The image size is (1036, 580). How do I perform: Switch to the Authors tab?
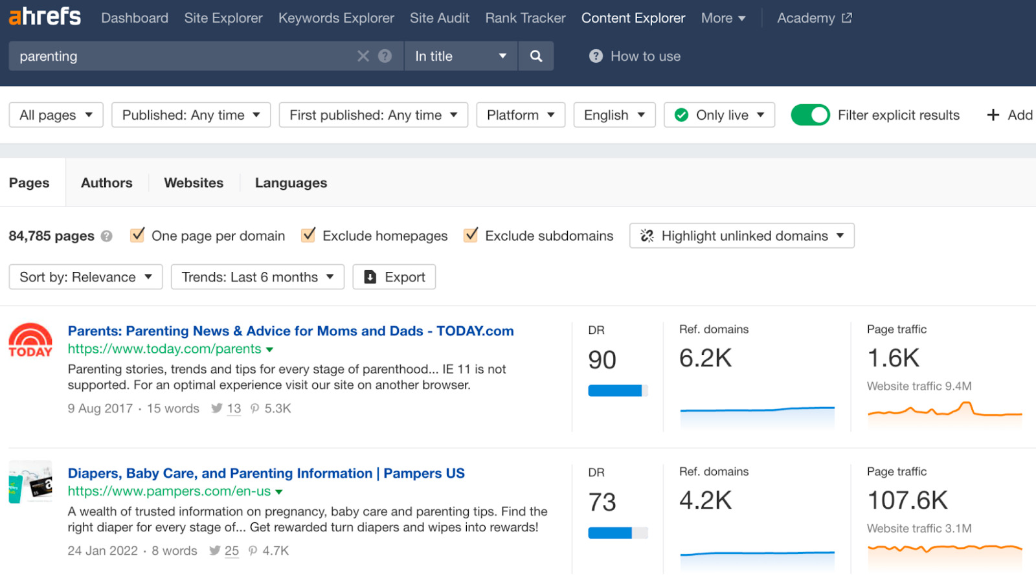[x=107, y=183]
